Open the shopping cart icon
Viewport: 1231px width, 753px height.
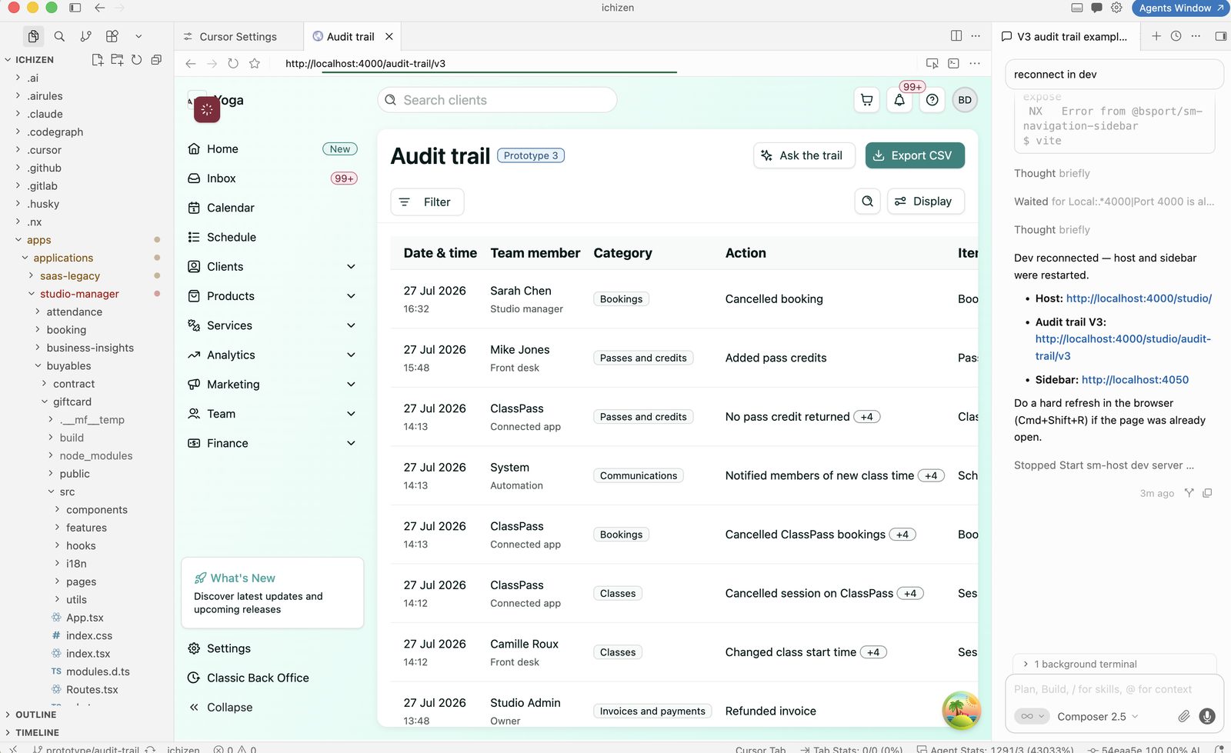[867, 100]
